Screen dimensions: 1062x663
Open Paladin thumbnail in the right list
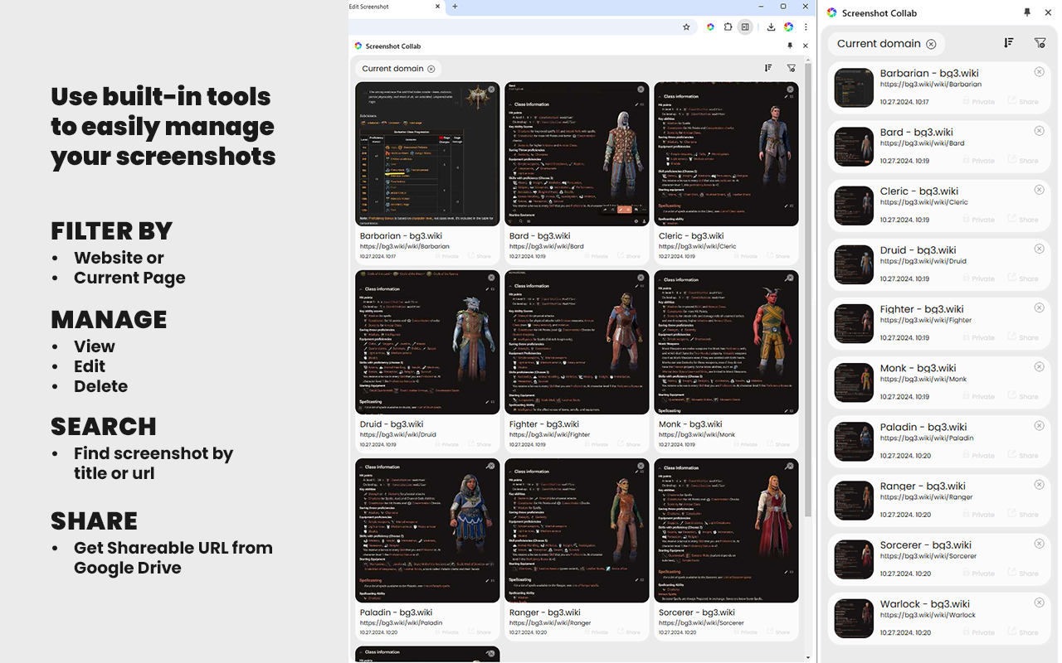coord(854,442)
